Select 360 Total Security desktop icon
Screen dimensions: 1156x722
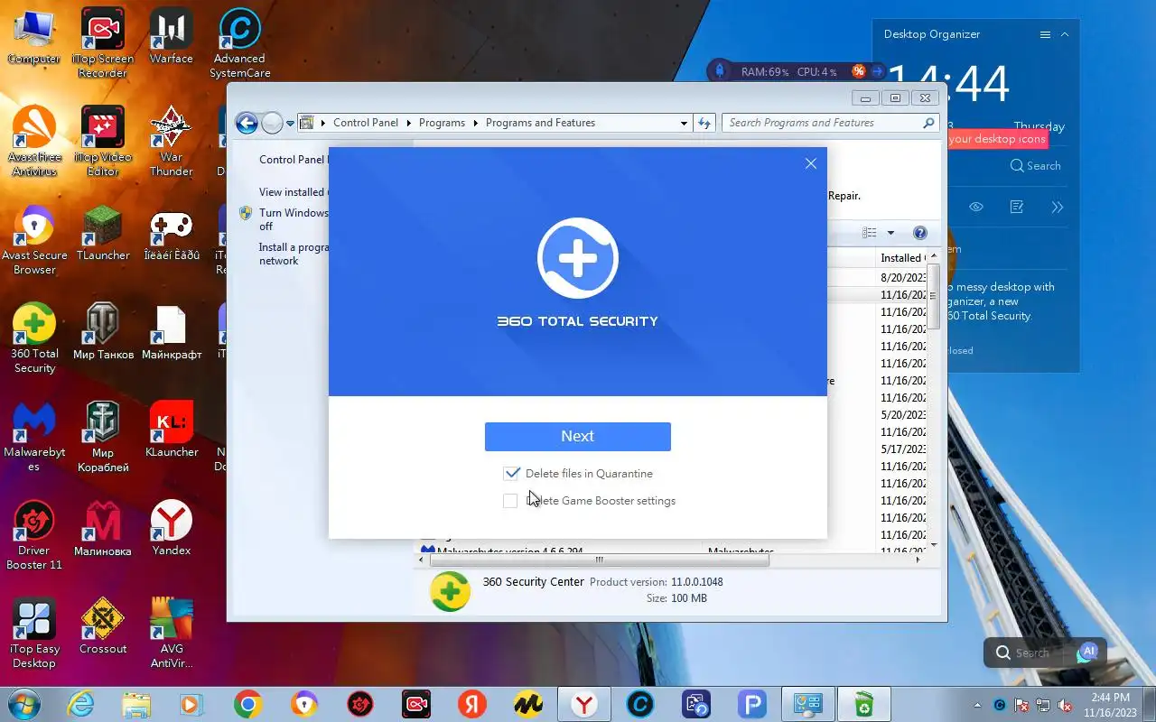(34, 338)
